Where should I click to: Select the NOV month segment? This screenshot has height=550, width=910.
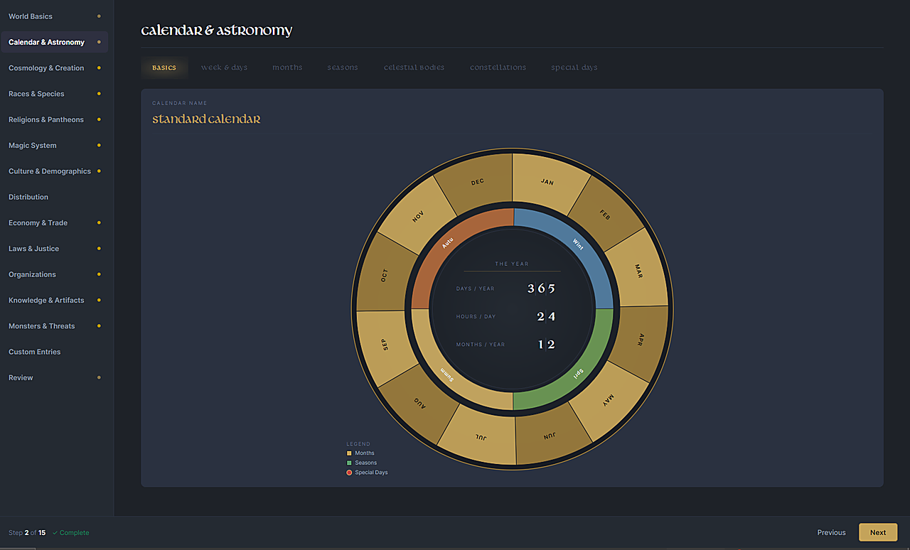418,215
